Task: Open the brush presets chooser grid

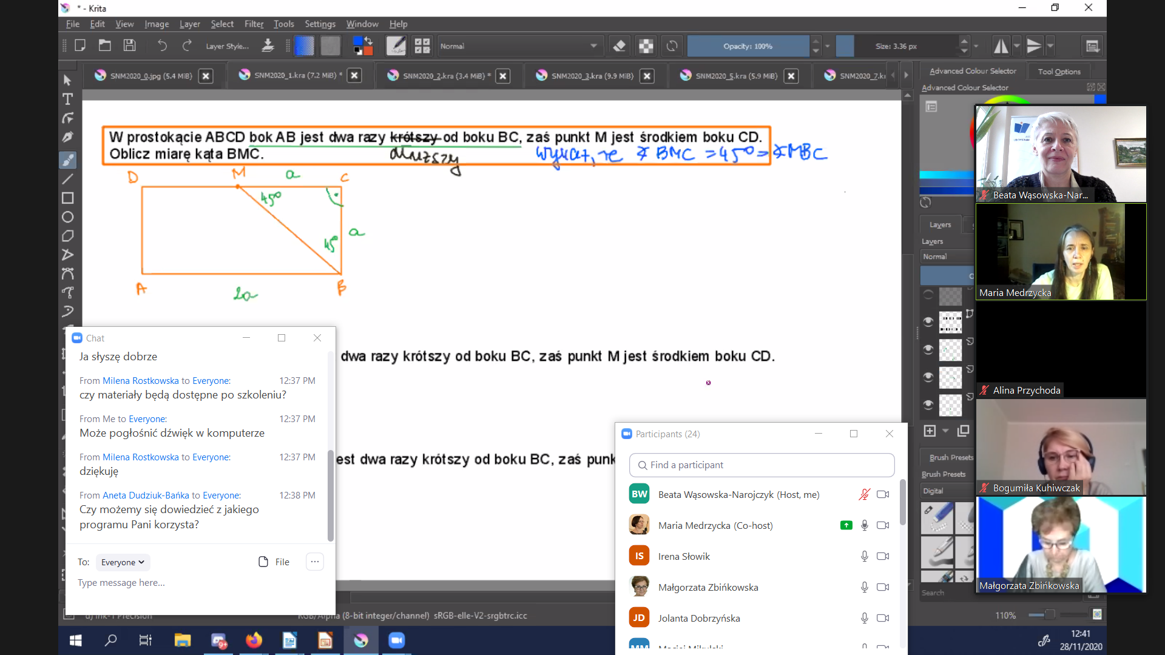Action: [422, 46]
